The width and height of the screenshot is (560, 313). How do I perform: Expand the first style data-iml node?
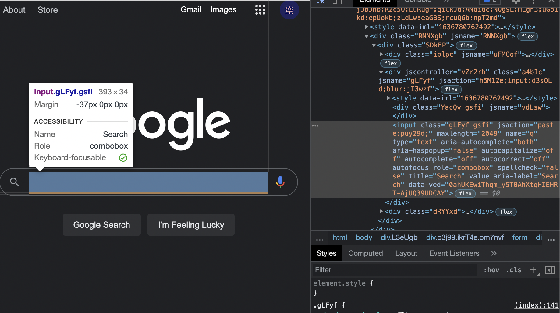pos(367,27)
